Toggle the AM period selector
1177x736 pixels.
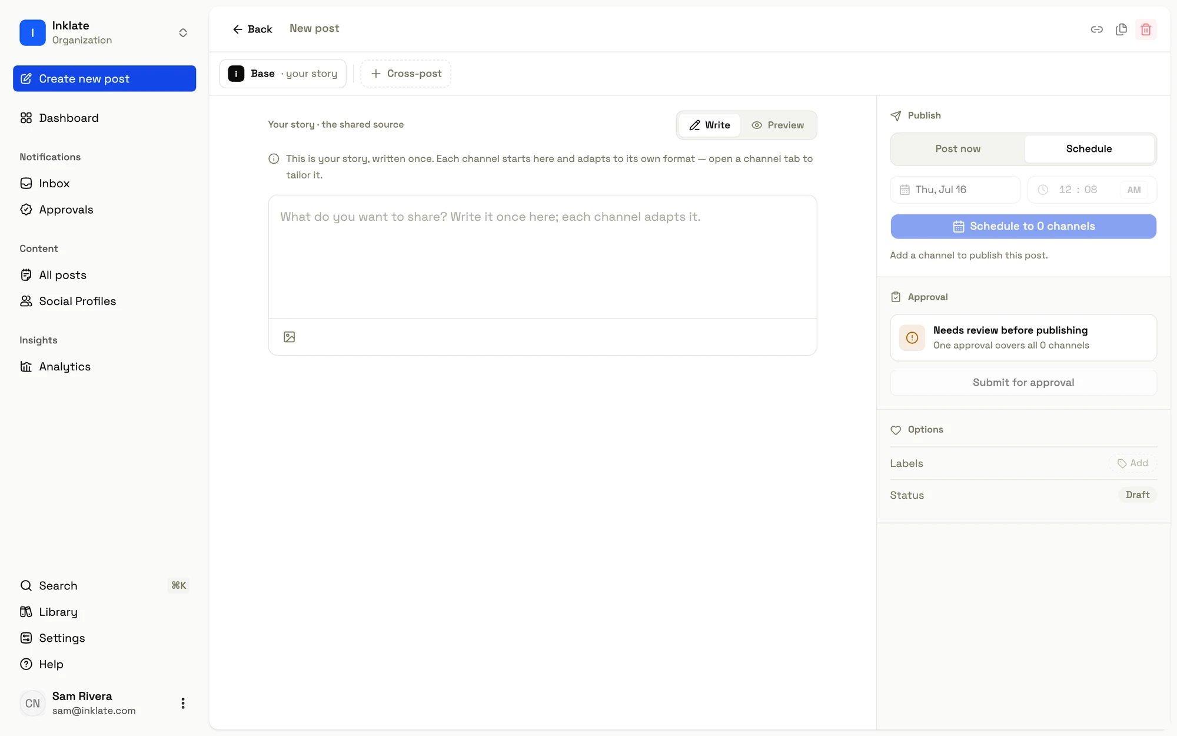(1133, 190)
